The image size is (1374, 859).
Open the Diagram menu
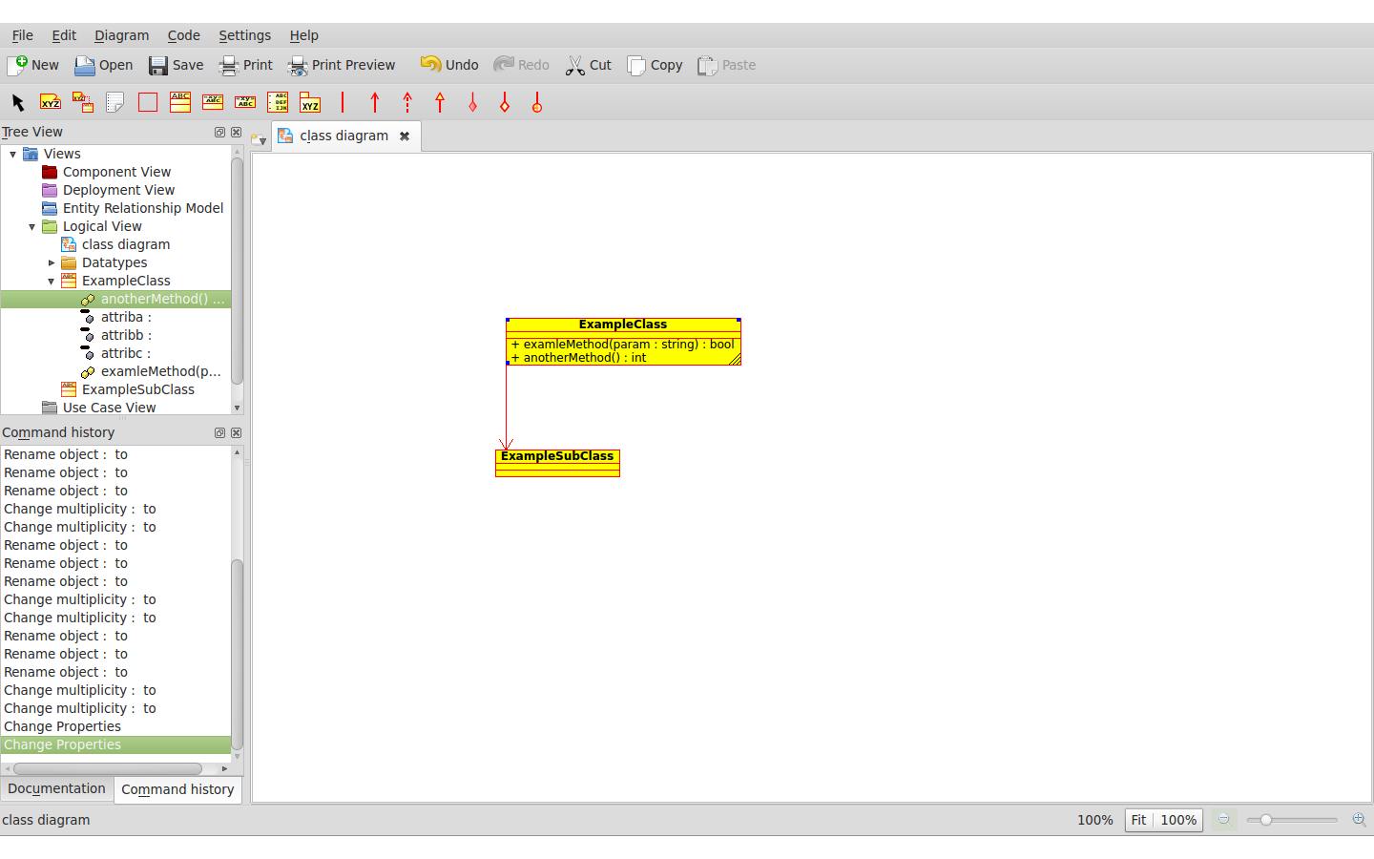(x=121, y=35)
